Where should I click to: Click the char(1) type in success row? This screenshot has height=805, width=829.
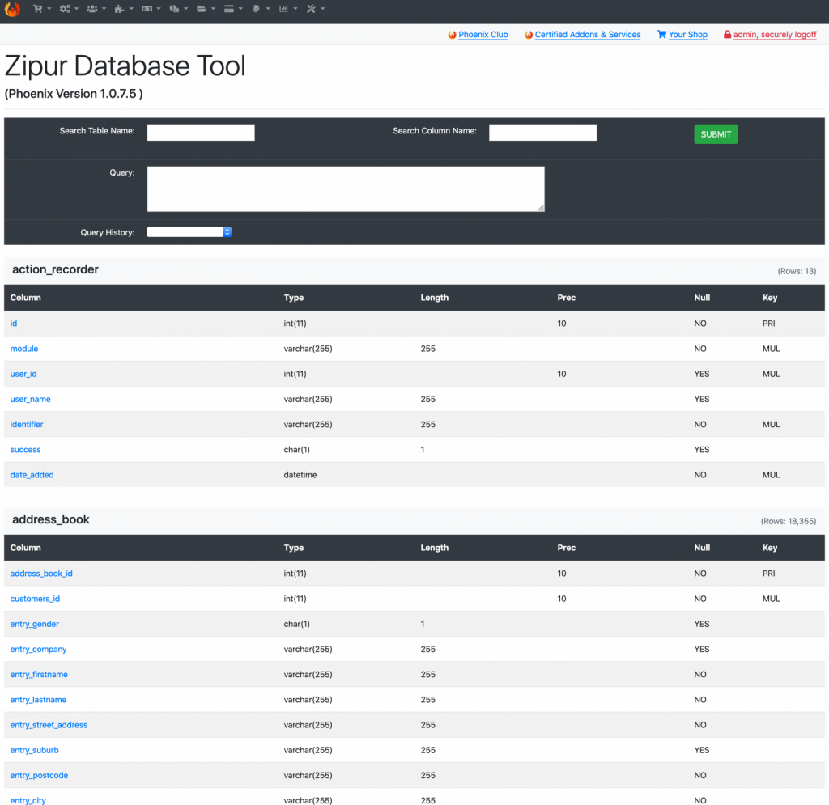point(296,450)
